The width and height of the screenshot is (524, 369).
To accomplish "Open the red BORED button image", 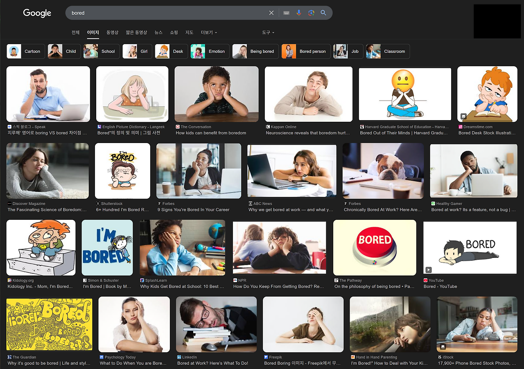I will coord(375,248).
